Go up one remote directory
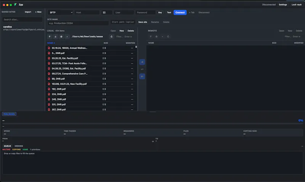The width and height of the screenshot is (305, 182). [151, 37]
